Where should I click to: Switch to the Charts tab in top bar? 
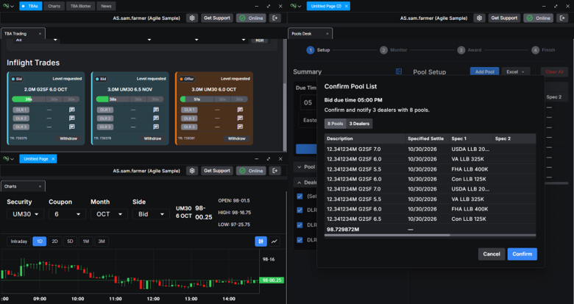54,6
